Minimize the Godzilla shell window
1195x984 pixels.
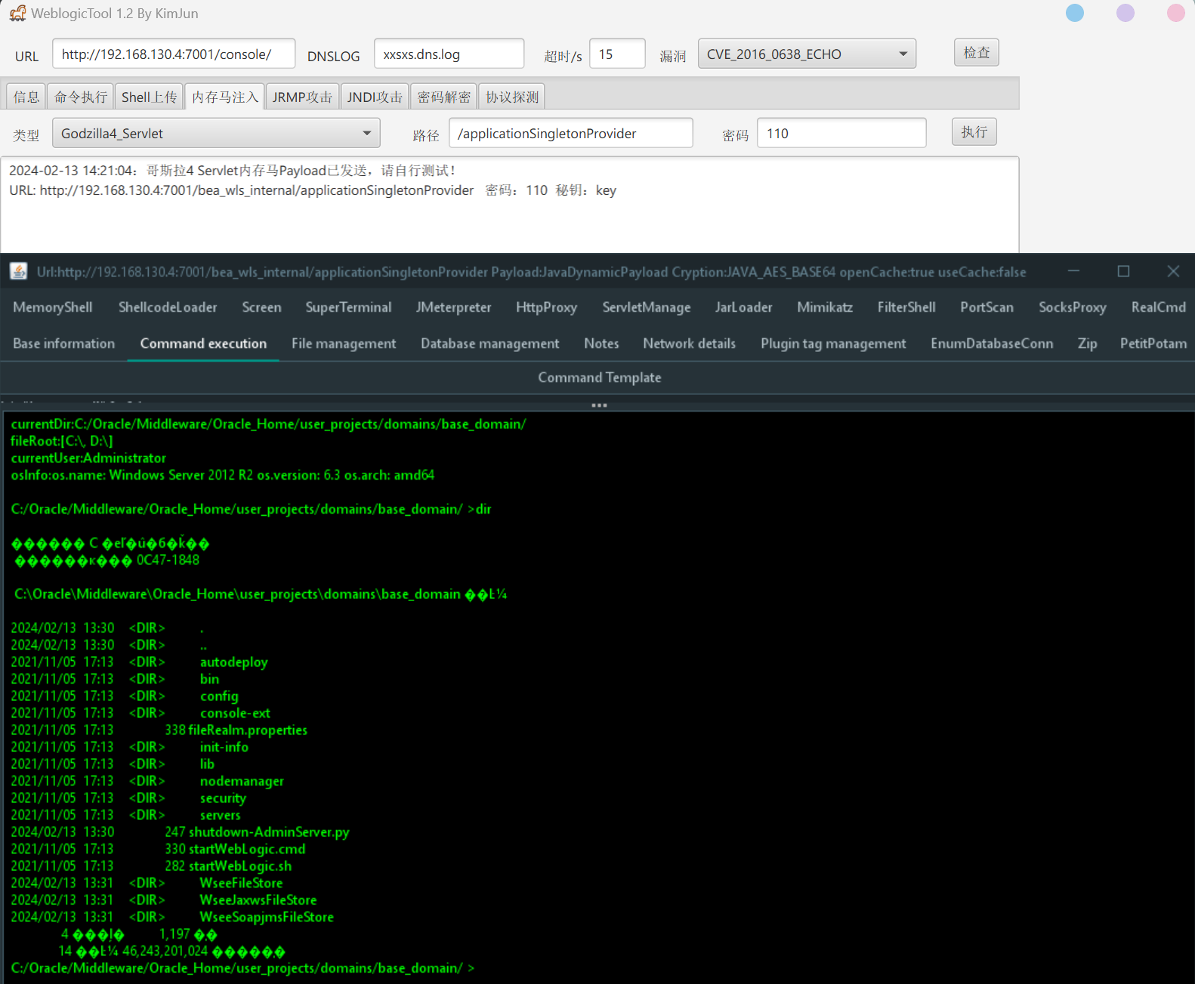pyautogui.click(x=1073, y=271)
